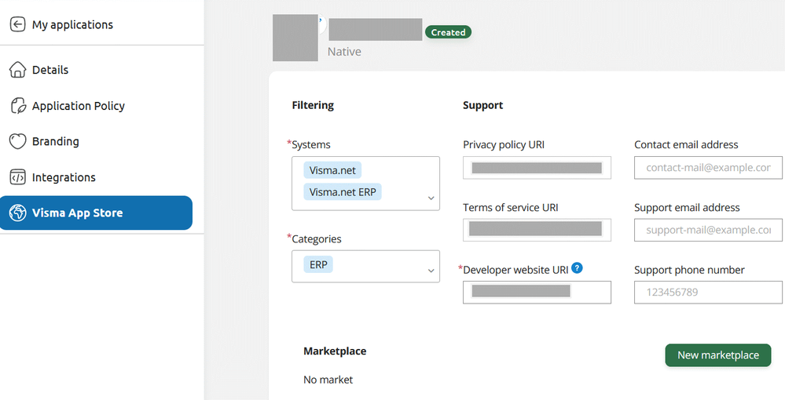
Task: Click the Filtering heading
Action: (313, 105)
